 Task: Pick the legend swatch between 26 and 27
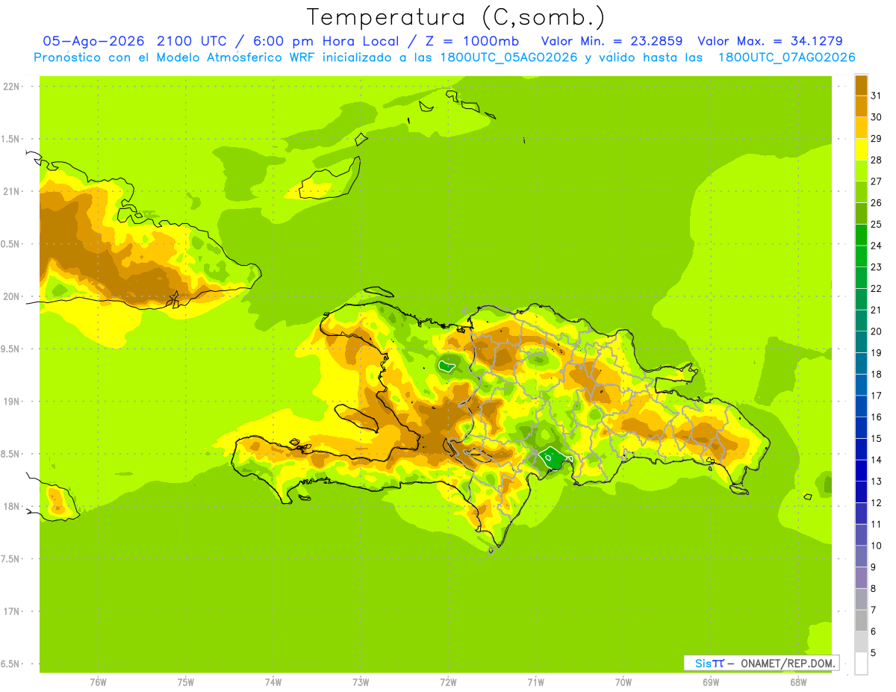(x=861, y=192)
